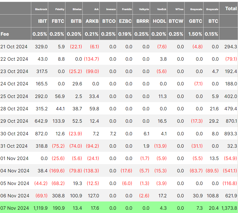Viewport: 238px width, 213px height.
Task: Click the 56.9 FBTC value
Action: click(60, 96)
